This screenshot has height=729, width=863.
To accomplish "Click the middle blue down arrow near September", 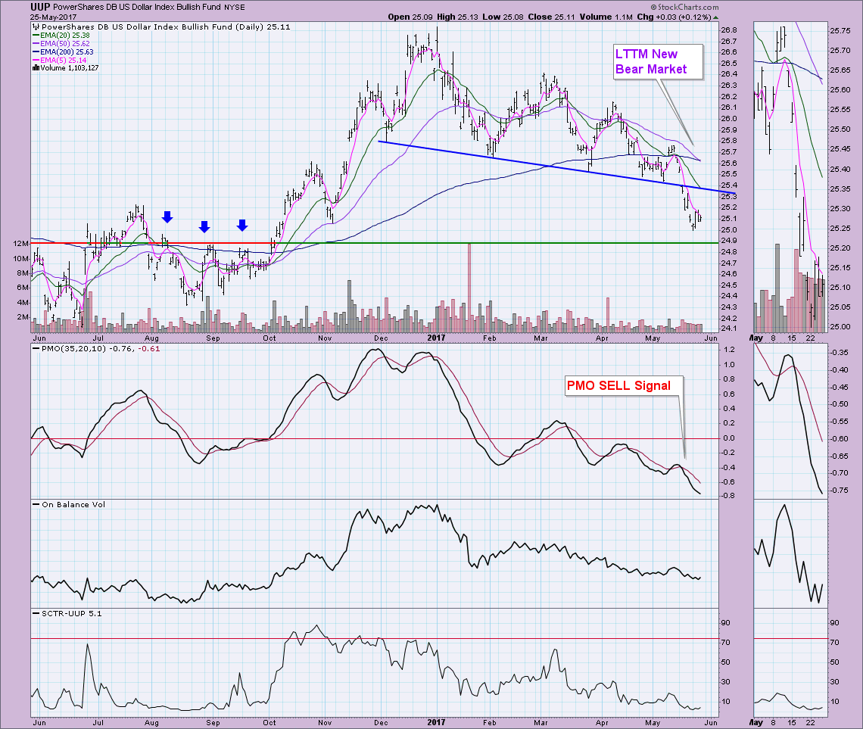I will (x=204, y=226).
